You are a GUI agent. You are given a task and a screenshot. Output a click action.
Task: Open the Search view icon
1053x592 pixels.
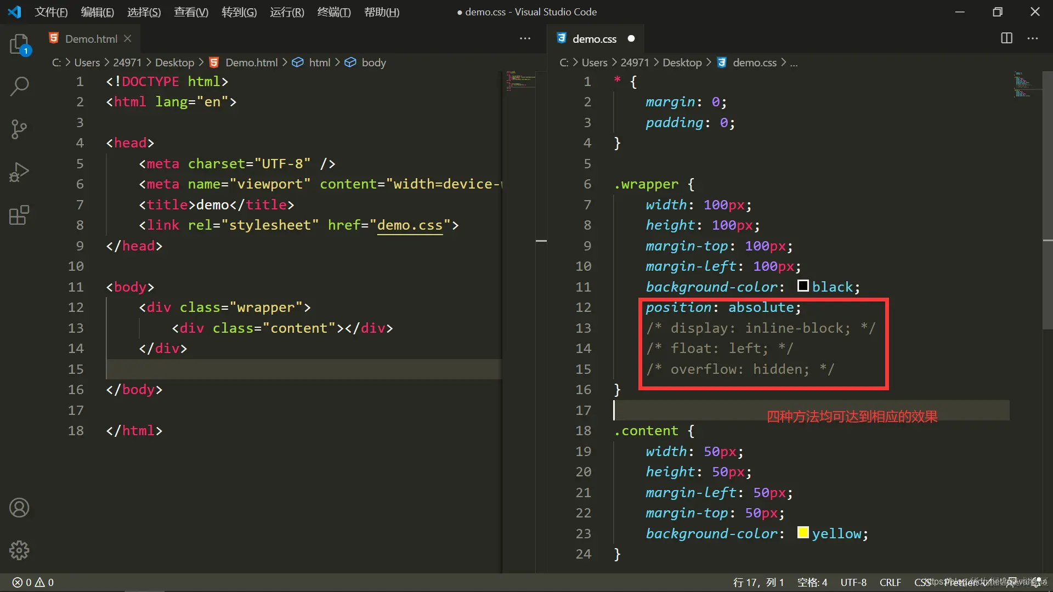pos(19,86)
